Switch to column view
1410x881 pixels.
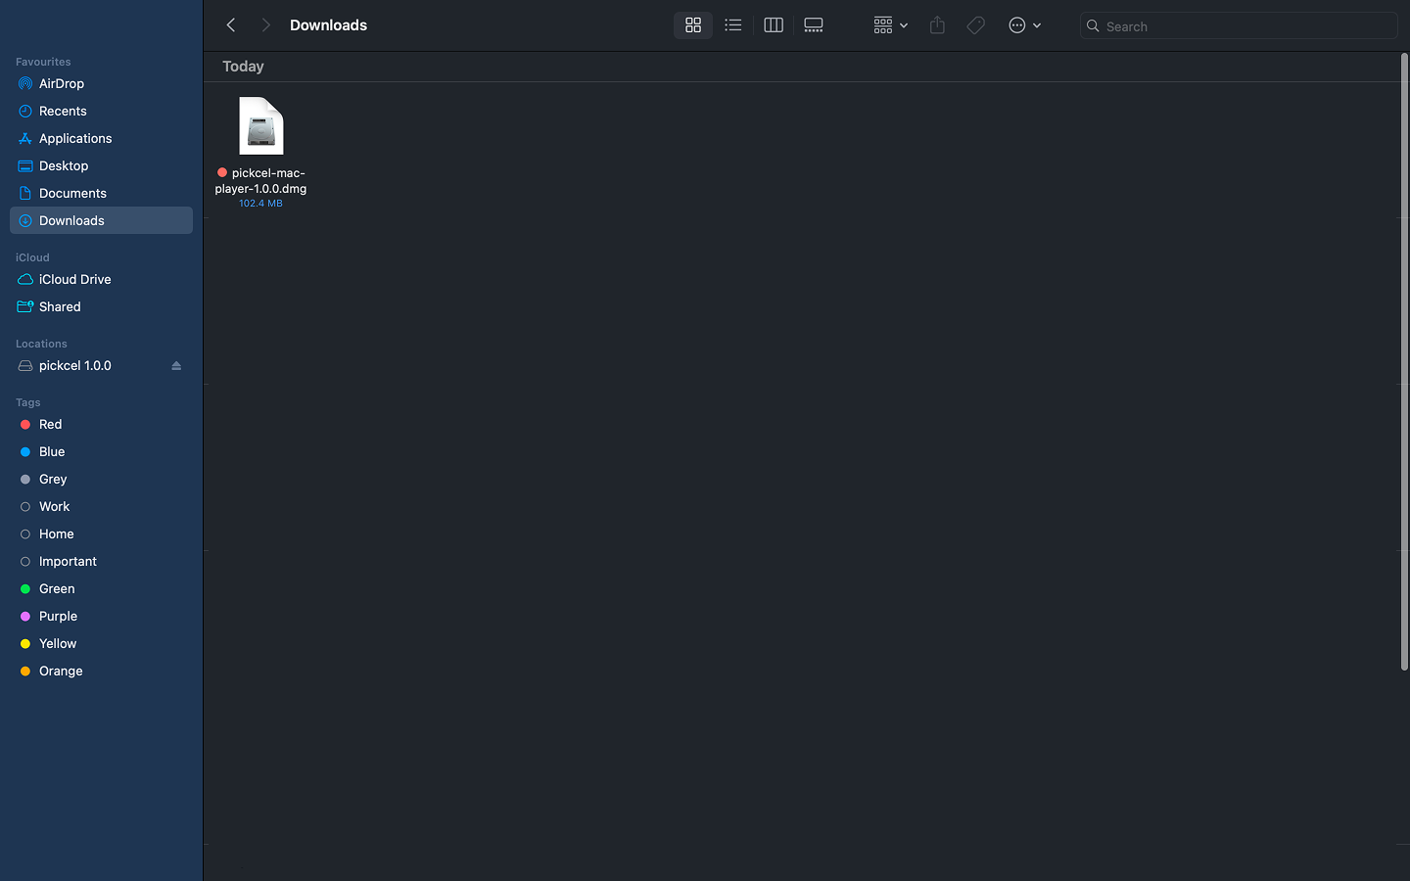click(x=773, y=24)
